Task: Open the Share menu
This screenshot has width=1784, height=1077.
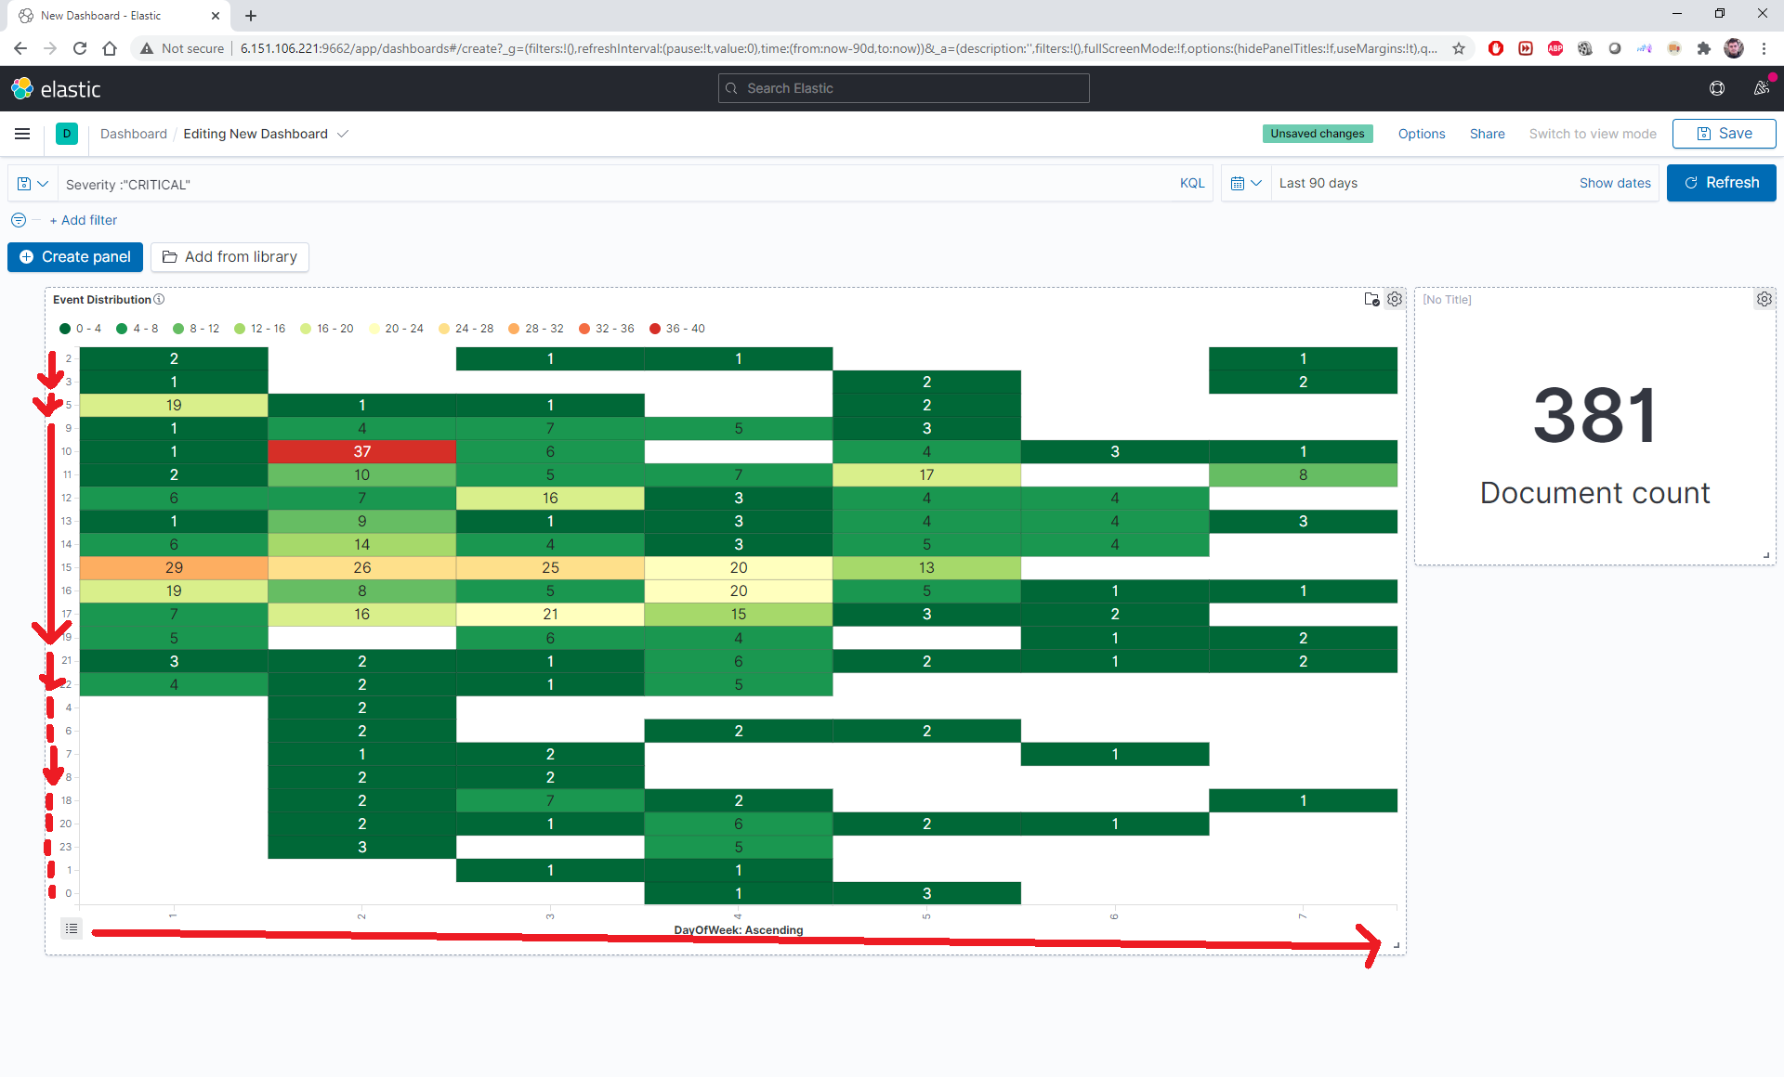Action: [1487, 134]
